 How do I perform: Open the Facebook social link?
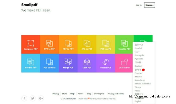pos(24,98)
